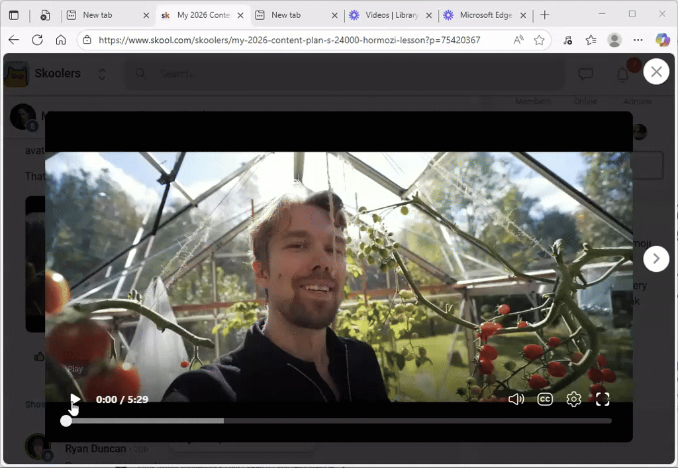Image resolution: width=678 pixels, height=468 pixels.
Task: Close the Microsoft Edge tab
Action: 523,15
